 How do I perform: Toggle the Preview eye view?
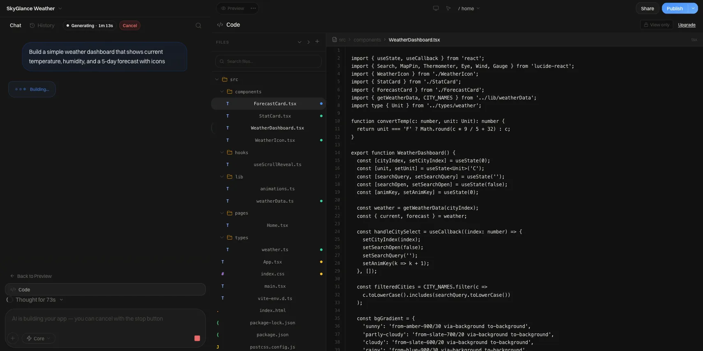[233, 8]
